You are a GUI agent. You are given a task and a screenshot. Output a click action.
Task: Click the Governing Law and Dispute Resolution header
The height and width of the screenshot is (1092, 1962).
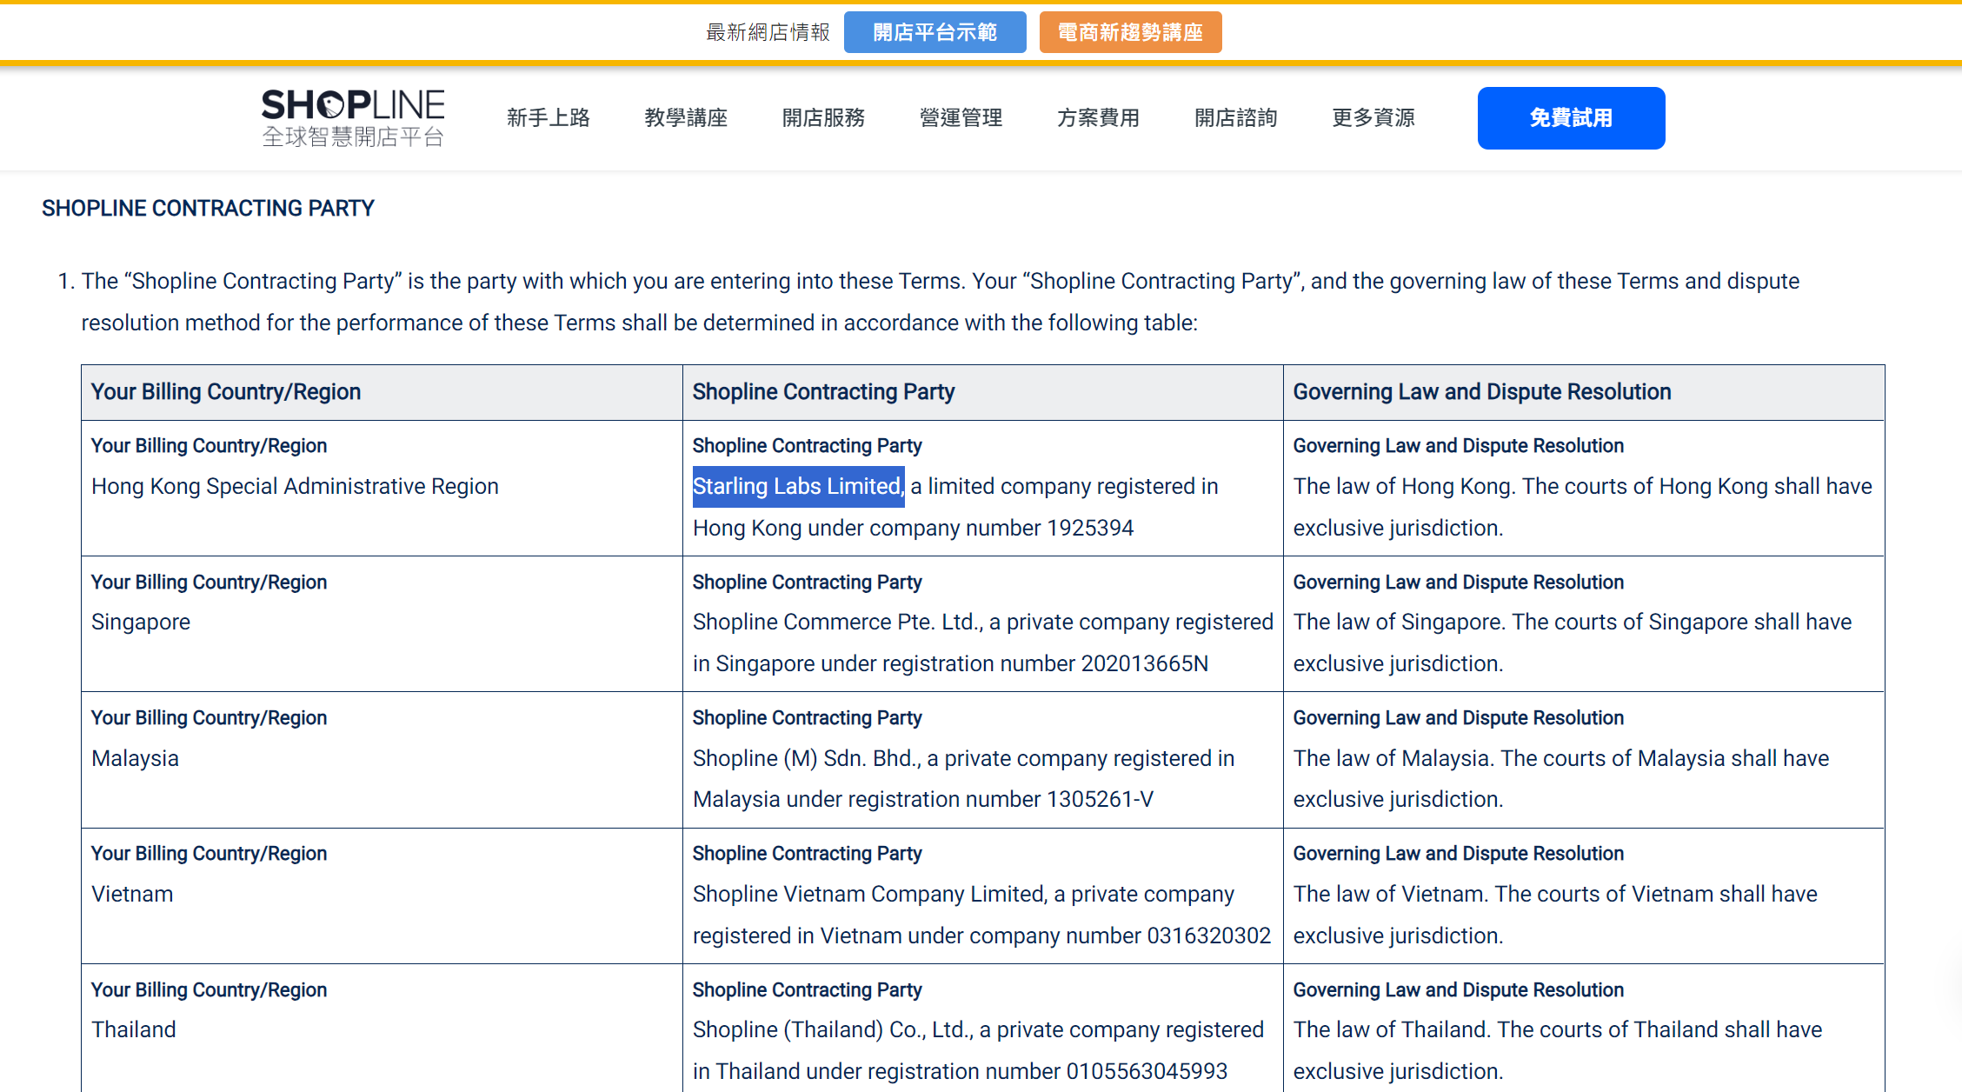coord(1481,391)
